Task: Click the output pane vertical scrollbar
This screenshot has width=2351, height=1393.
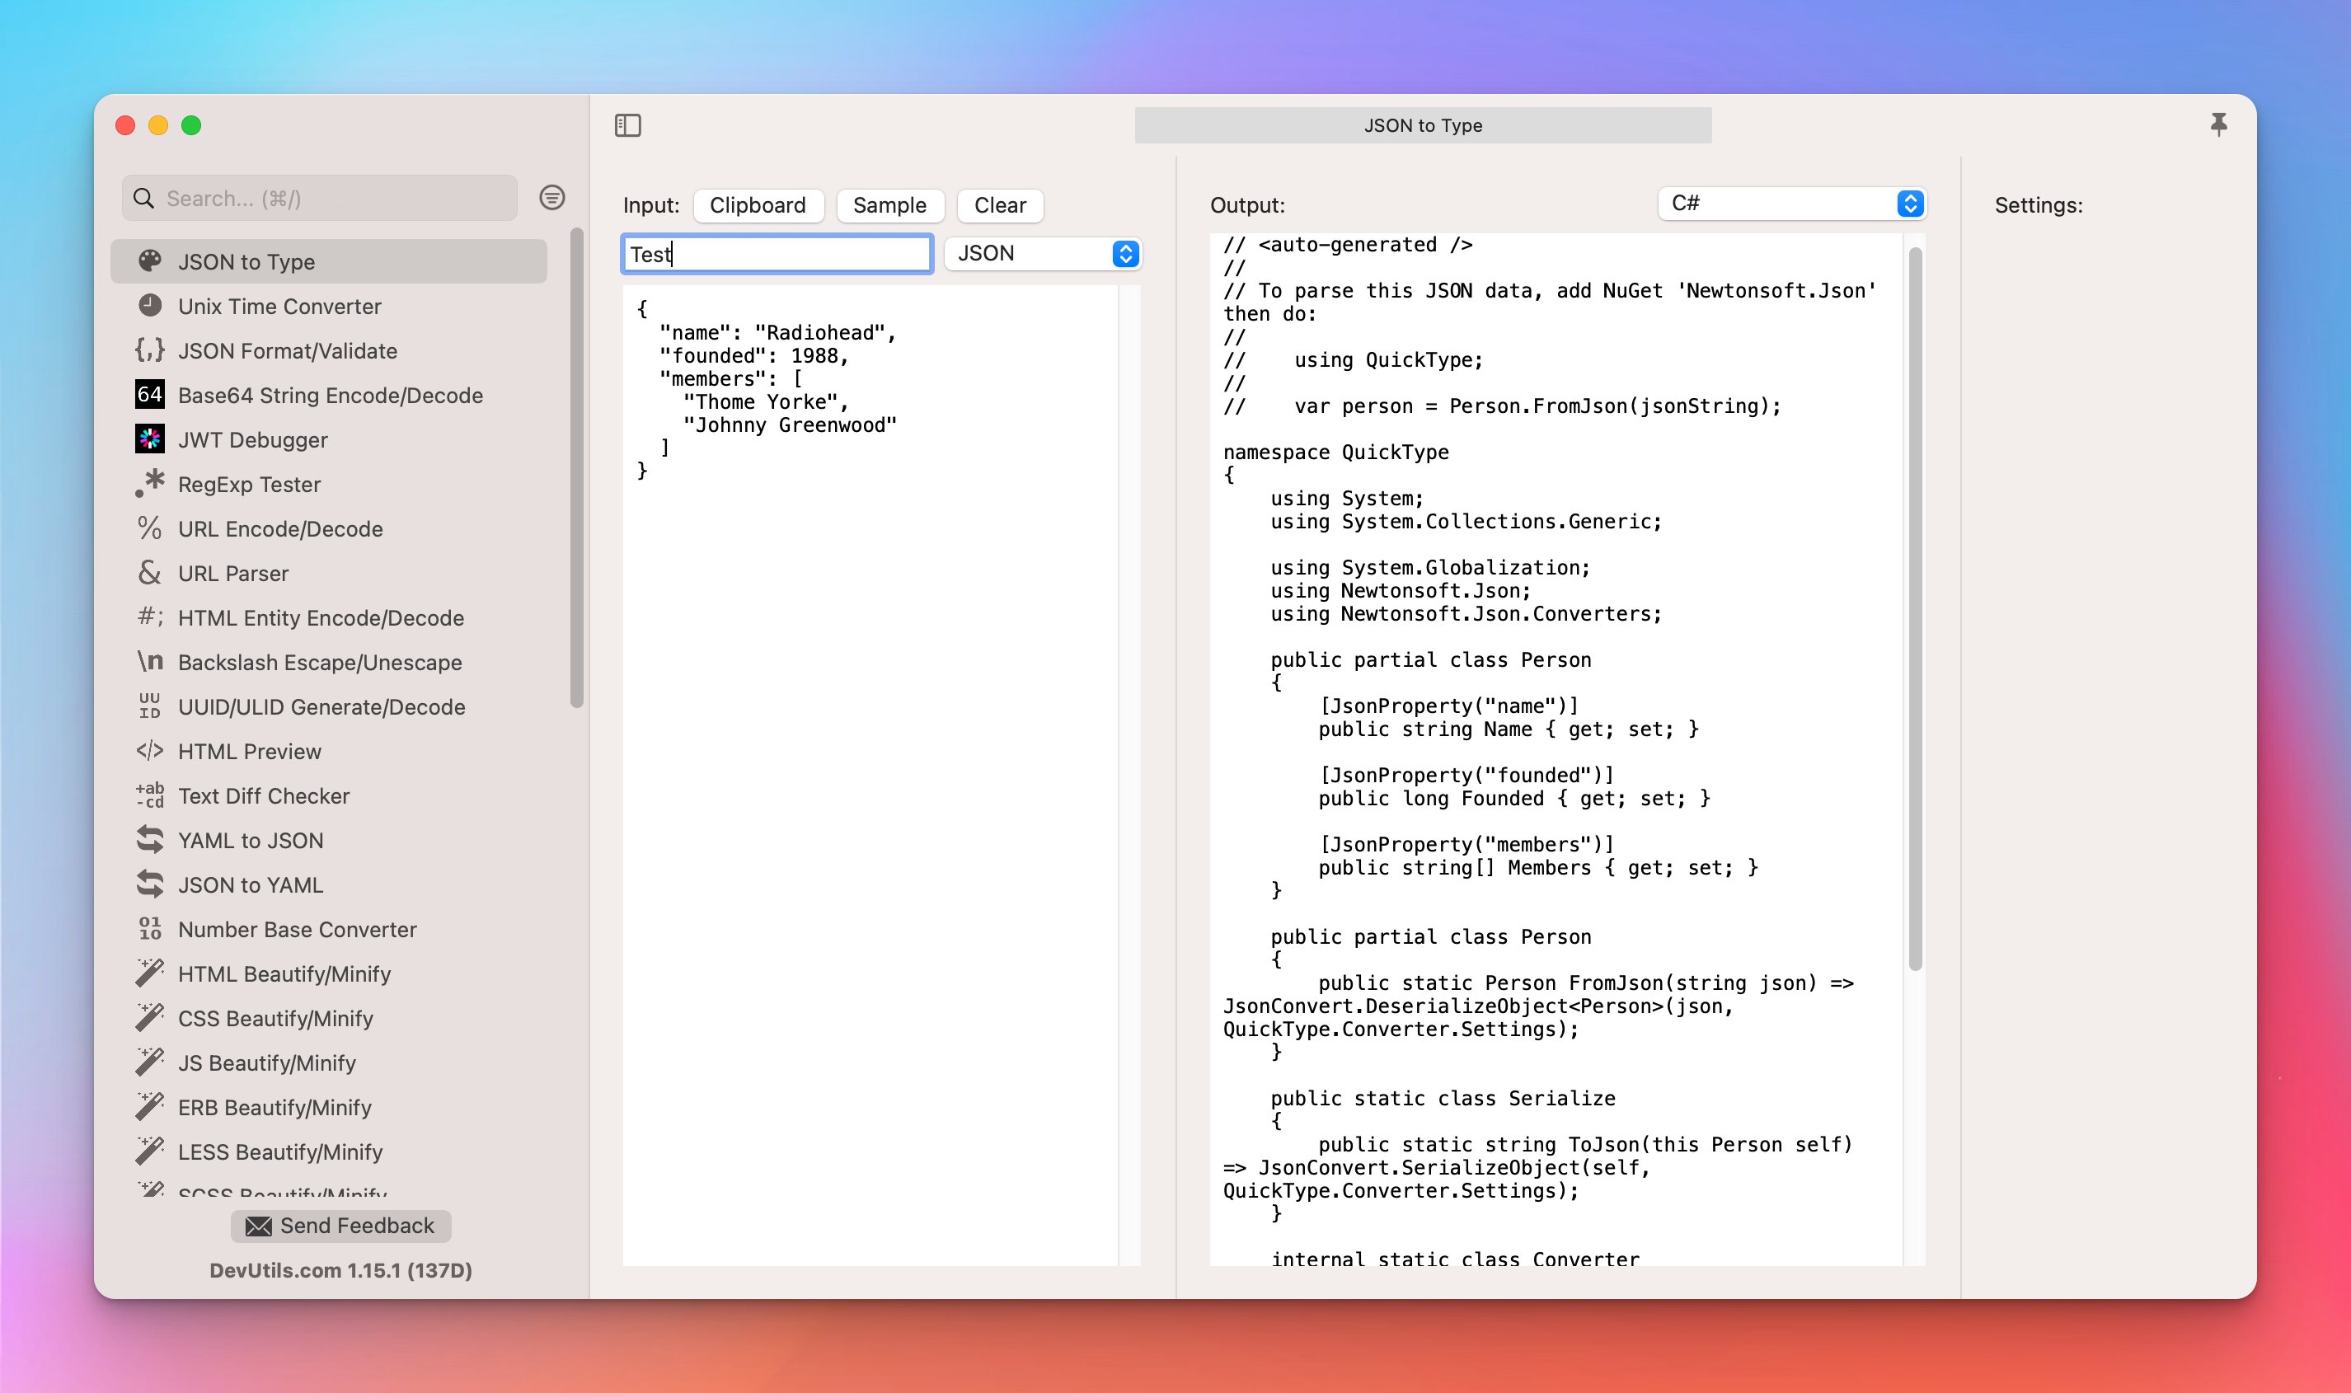Action: (x=1915, y=610)
